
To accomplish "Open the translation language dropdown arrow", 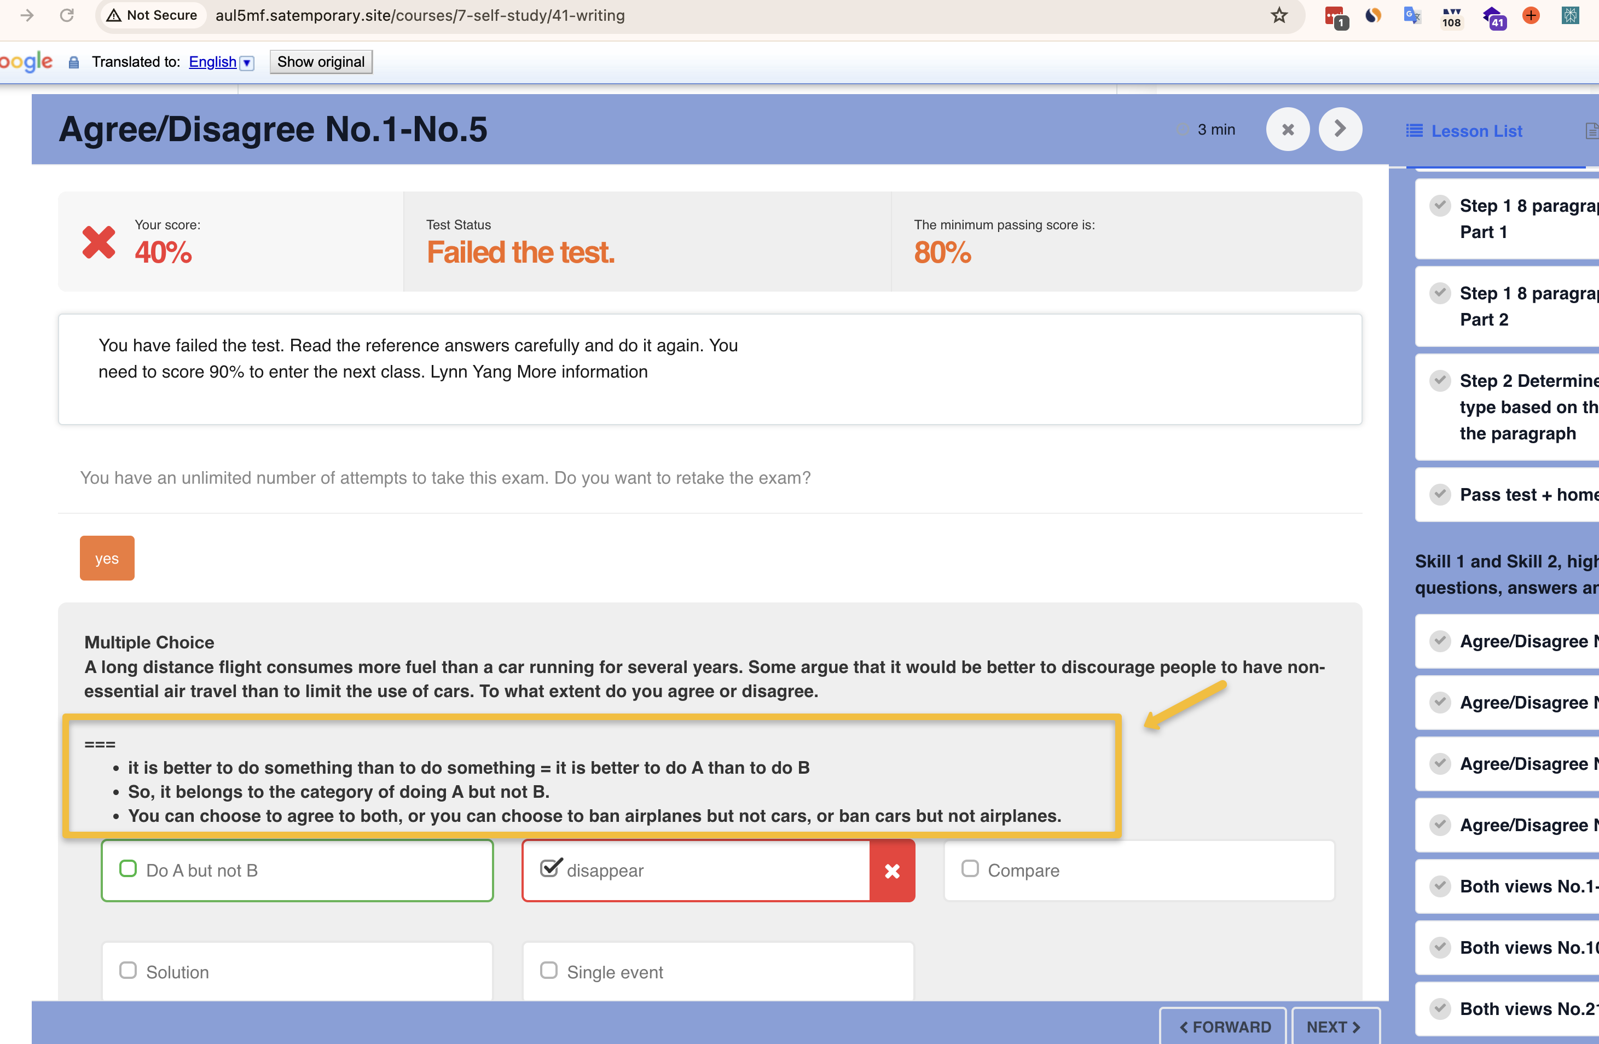I will point(247,62).
